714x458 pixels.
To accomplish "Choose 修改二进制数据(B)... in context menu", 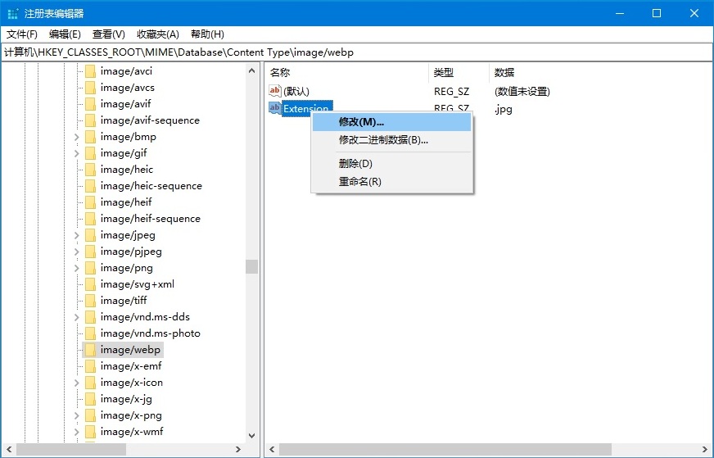I will pos(391,140).
